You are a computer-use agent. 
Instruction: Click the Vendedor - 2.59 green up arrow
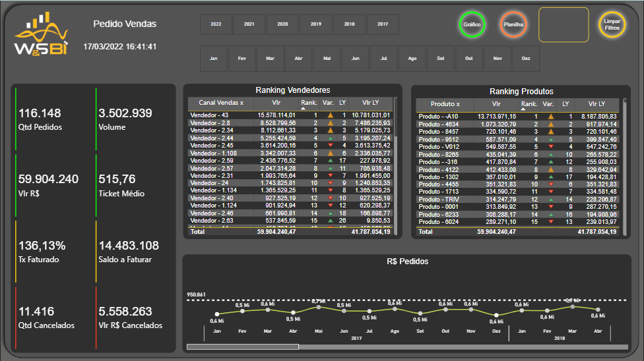(330, 161)
